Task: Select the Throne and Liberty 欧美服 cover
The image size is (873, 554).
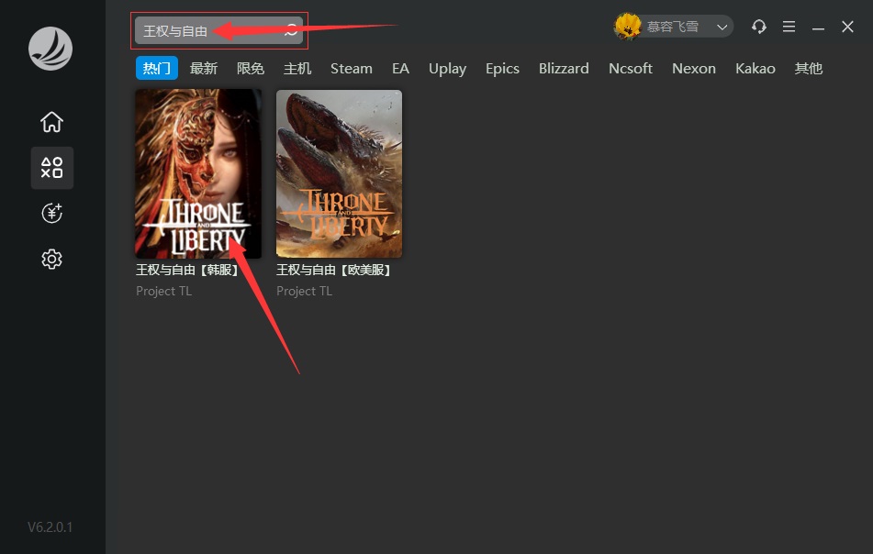Action: [x=339, y=173]
